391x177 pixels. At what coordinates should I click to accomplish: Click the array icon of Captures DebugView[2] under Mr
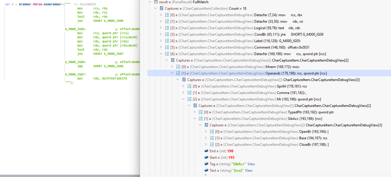(x=195, y=106)
